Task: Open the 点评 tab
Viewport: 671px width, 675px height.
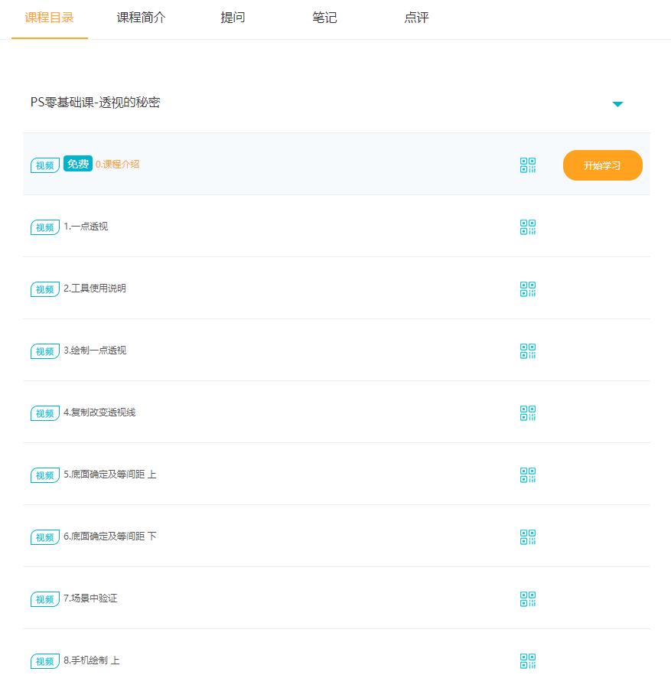Action: [x=416, y=17]
